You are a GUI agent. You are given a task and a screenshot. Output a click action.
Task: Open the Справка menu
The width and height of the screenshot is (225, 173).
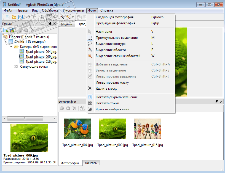click(x=107, y=10)
